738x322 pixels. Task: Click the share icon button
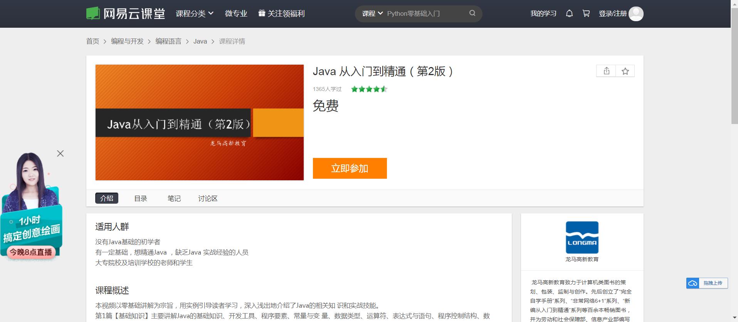click(x=606, y=71)
